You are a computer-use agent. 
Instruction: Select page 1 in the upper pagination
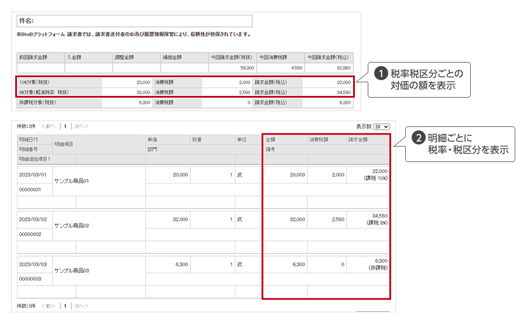pyautogui.click(x=65, y=126)
